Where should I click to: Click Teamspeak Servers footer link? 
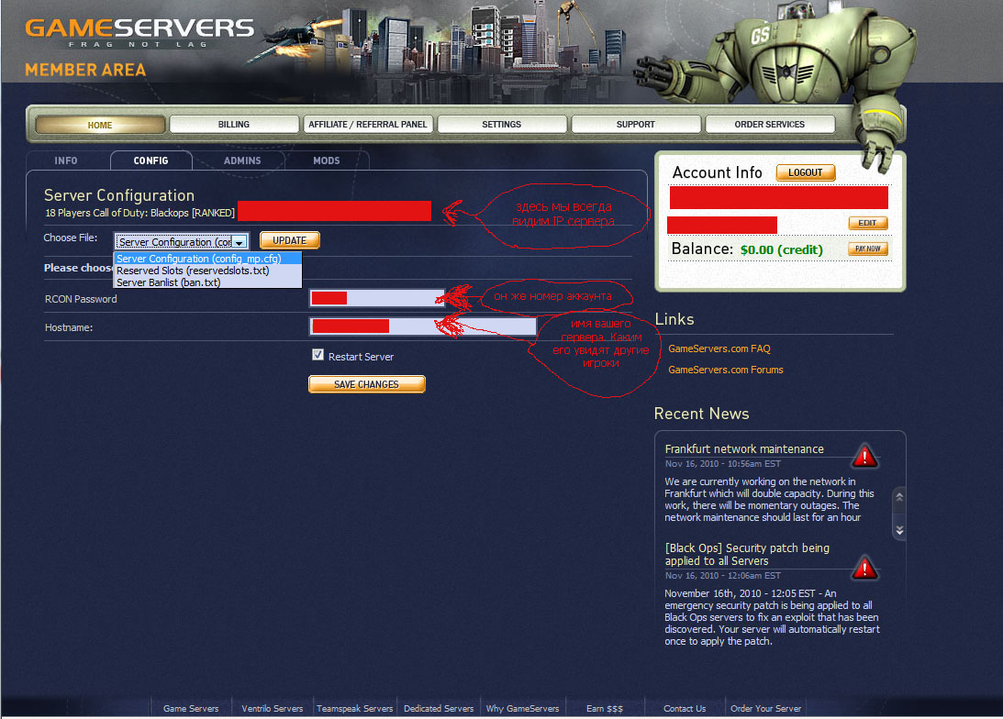[354, 708]
